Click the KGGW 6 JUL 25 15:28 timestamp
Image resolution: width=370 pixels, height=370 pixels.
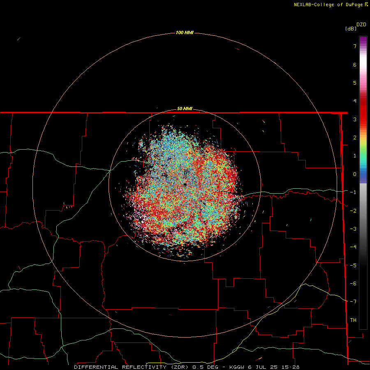click(264, 367)
